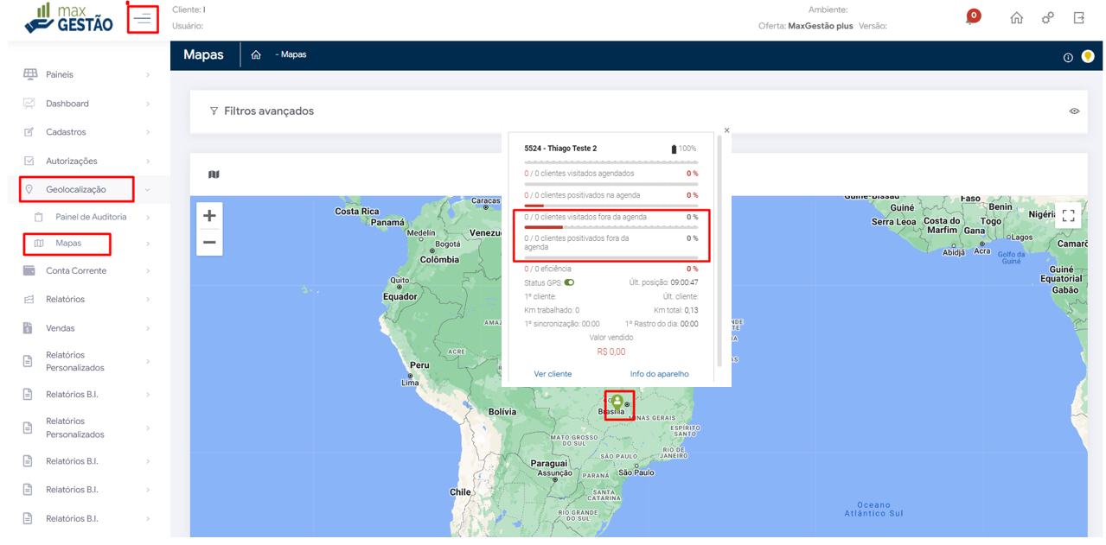Click the Info do aparelho link
Image resolution: width=1106 pixels, height=545 pixels.
[x=660, y=374]
